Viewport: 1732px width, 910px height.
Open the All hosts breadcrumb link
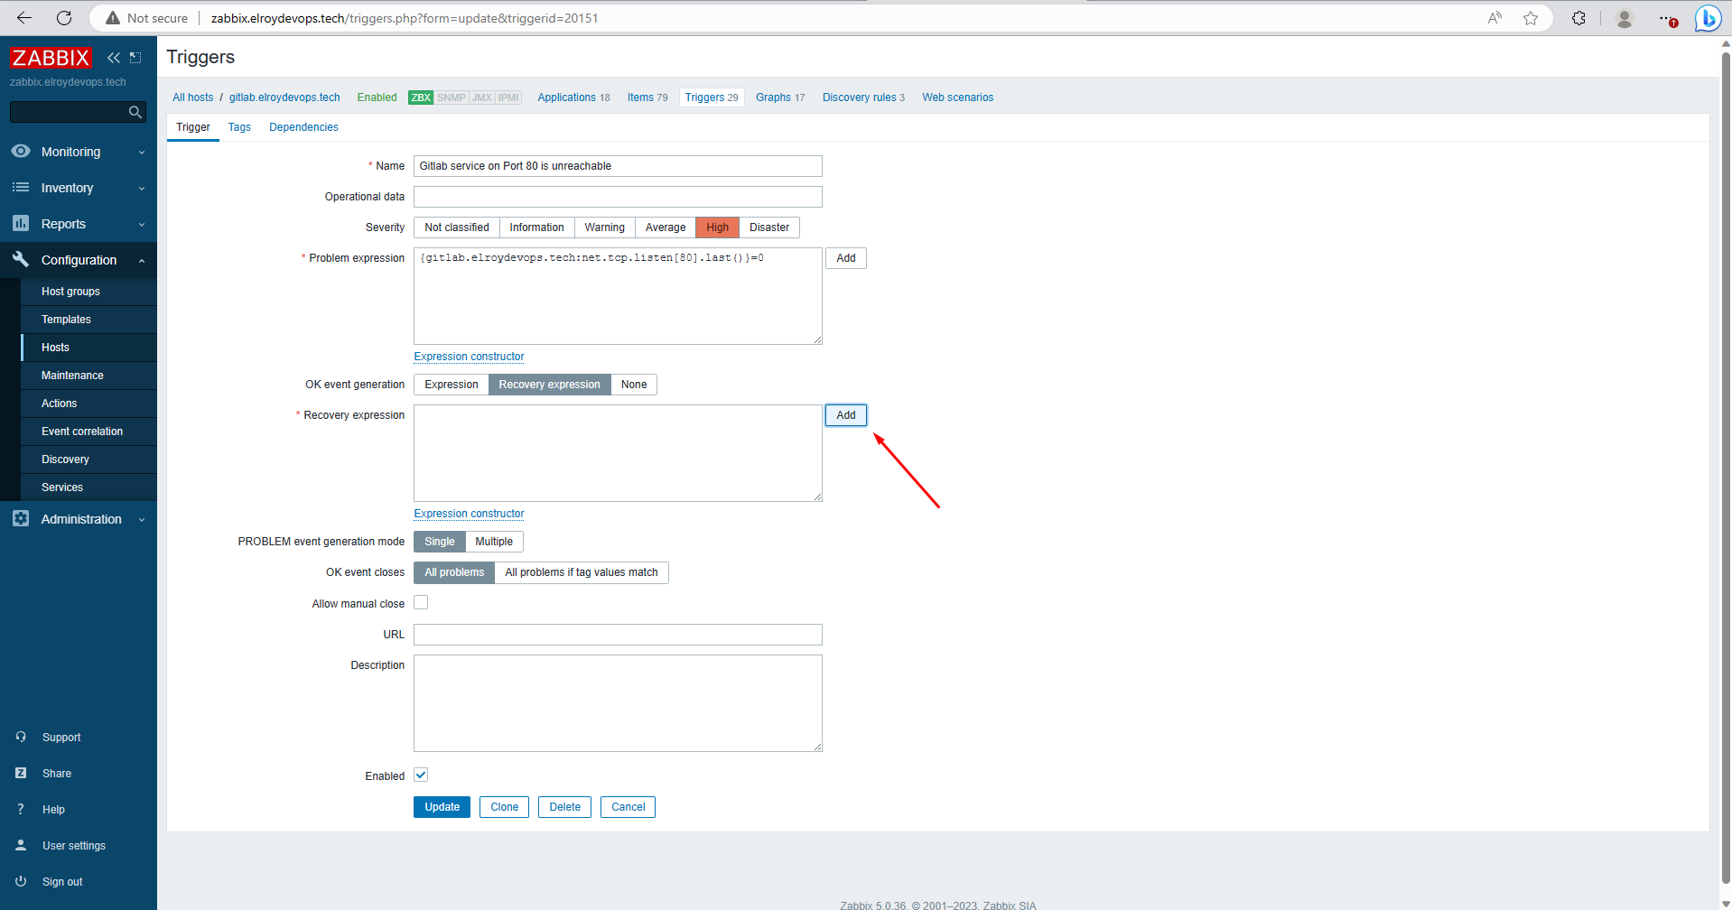point(193,97)
